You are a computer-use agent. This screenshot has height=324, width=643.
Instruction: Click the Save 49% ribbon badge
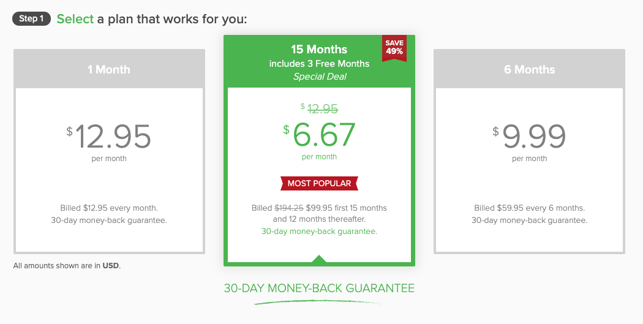click(x=394, y=48)
